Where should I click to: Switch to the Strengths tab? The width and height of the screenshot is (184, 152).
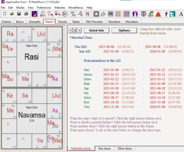[35, 22]
